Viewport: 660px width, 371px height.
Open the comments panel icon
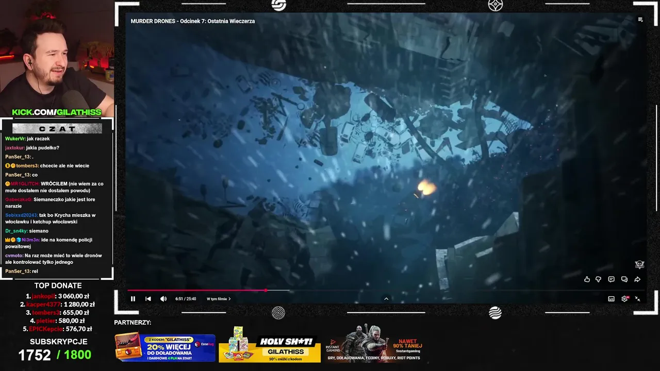pyautogui.click(x=611, y=279)
